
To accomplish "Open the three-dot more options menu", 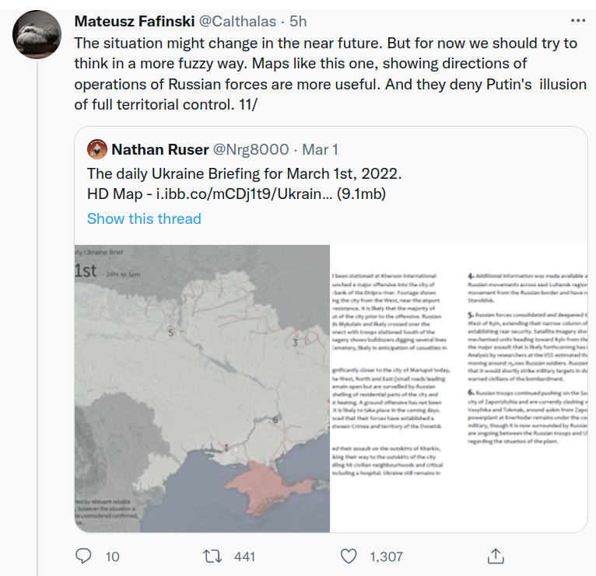I will tap(578, 19).
